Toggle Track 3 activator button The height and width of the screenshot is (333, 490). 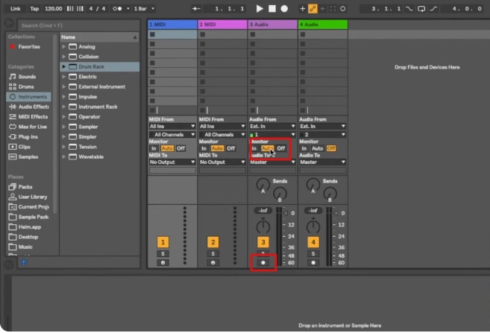coord(263,242)
